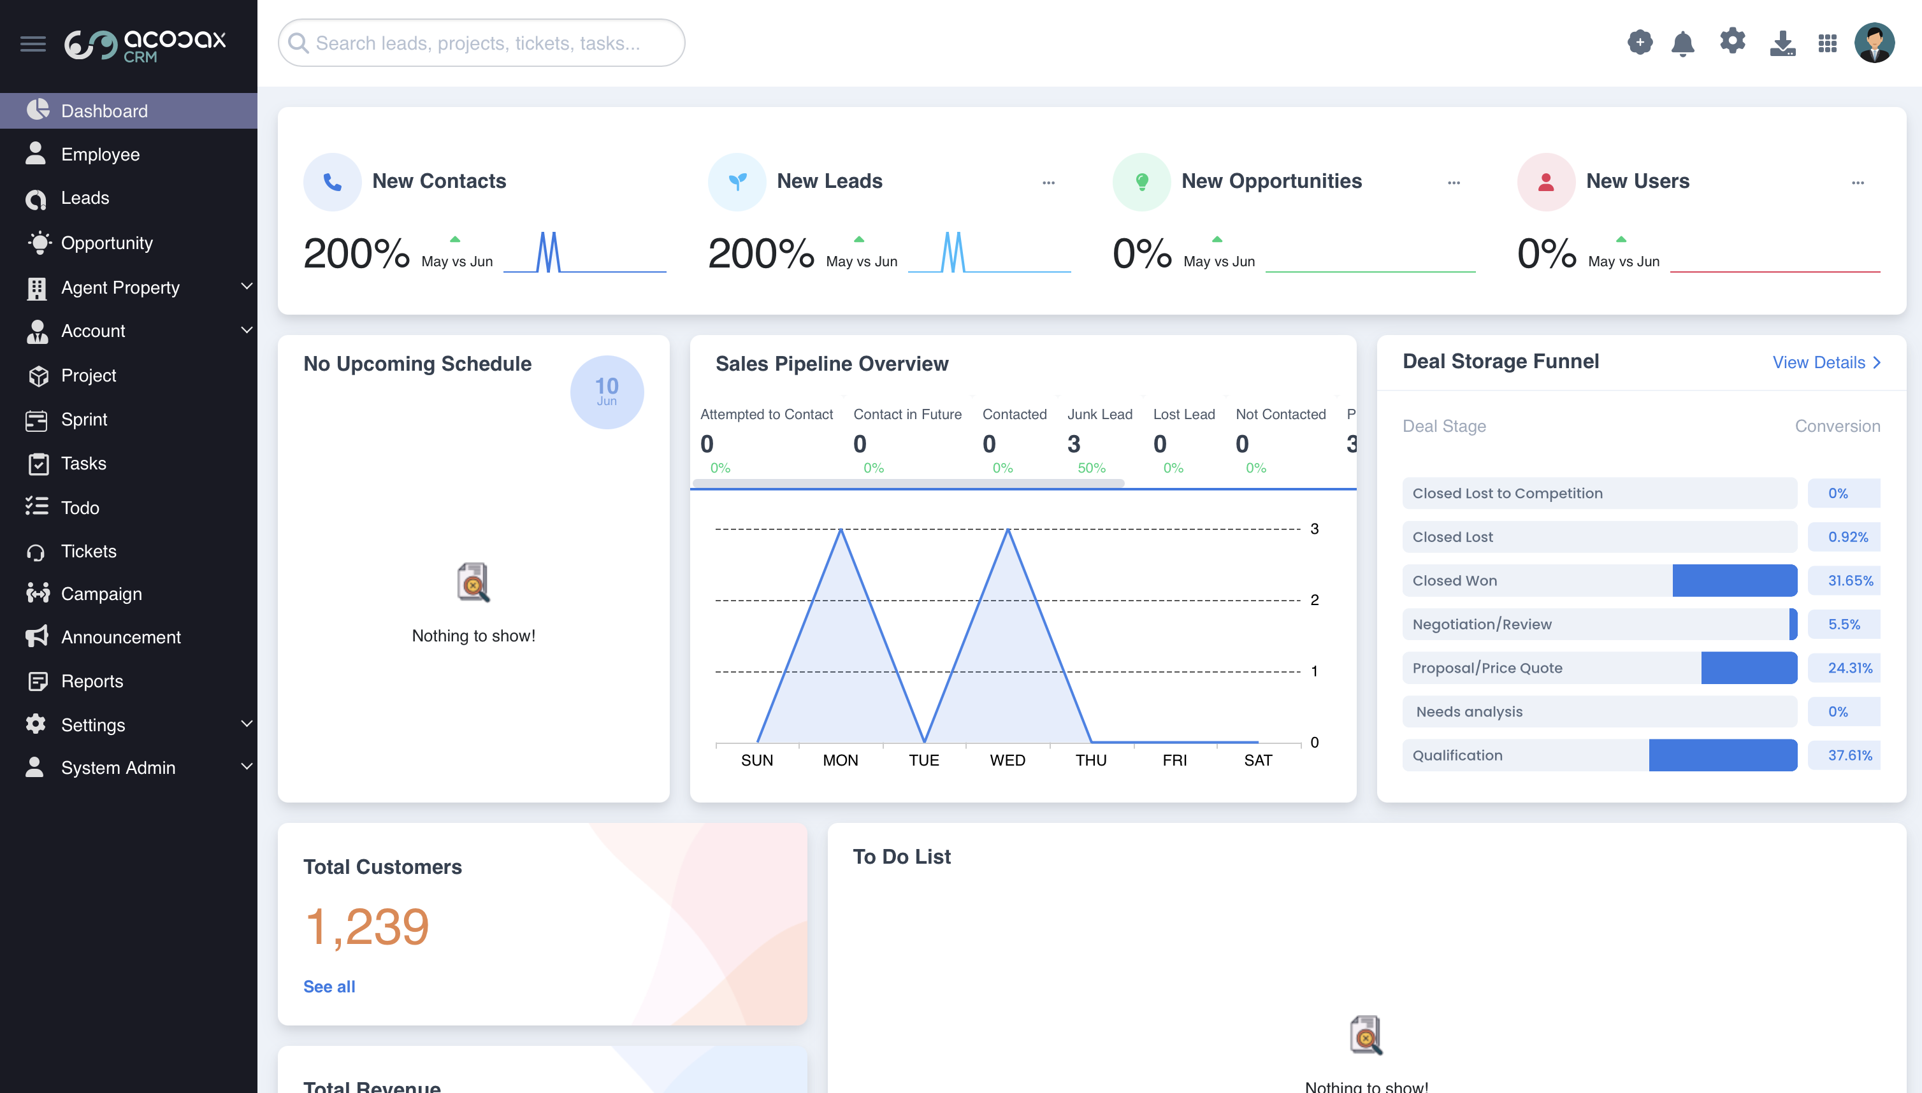Click the 1,239 Total Customers value

pyautogui.click(x=366, y=927)
